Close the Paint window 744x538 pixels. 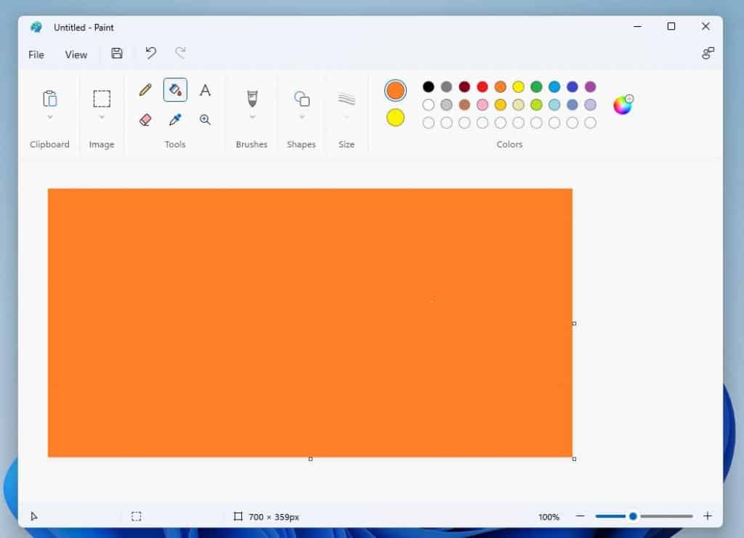coord(705,27)
